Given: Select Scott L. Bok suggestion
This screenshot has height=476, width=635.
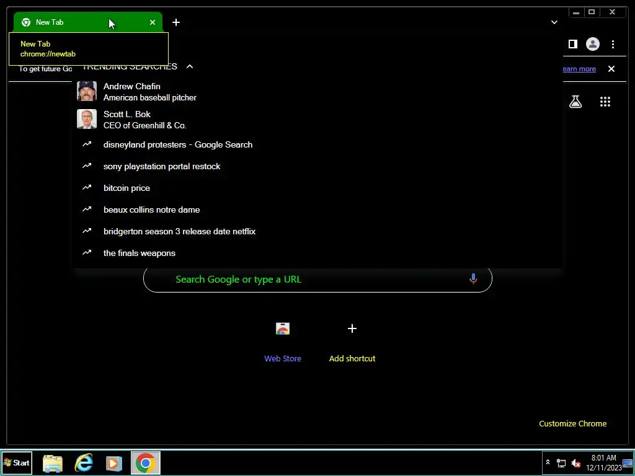Looking at the screenshot, I should [317, 120].
